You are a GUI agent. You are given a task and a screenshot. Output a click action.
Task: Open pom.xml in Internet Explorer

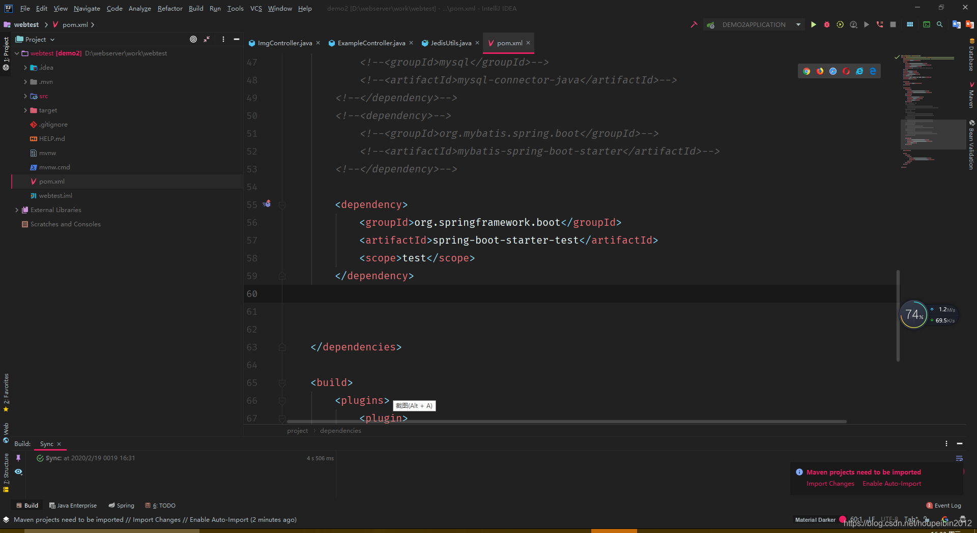pyautogui.click(x=859, y=71)
